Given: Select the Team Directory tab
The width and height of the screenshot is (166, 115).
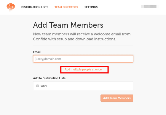Looking at the screenshot, I should 66,7.
